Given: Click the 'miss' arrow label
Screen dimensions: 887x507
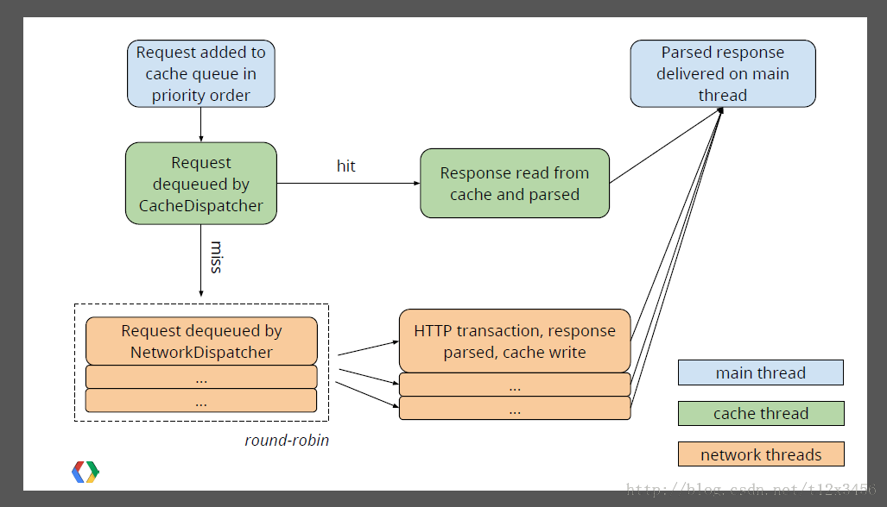Looking at the screenshot, I should pyautogui.click(x=217, y=258).
